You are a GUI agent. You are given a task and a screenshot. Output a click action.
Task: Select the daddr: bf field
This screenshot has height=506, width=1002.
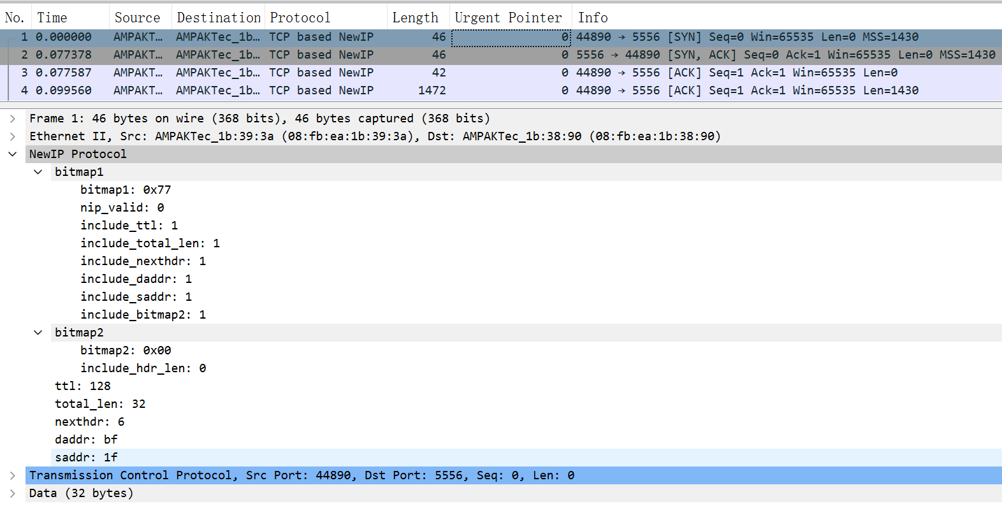point(86,440)
